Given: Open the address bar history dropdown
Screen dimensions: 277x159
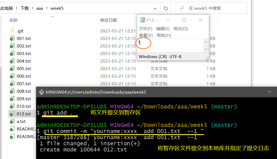Looking at the screenshot, I should pos(155,8).
